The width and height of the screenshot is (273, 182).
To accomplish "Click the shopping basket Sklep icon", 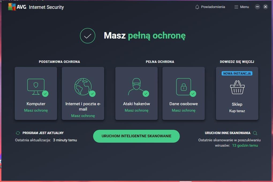I will point(237,87).
